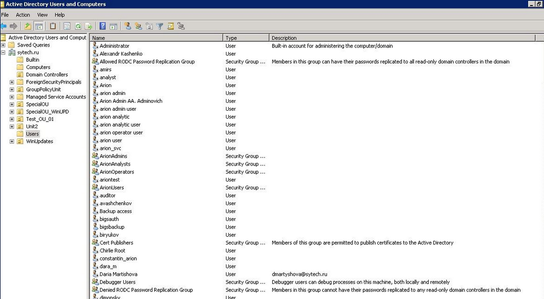Click the Back navigation arrow in toolbar

[4, 26]
